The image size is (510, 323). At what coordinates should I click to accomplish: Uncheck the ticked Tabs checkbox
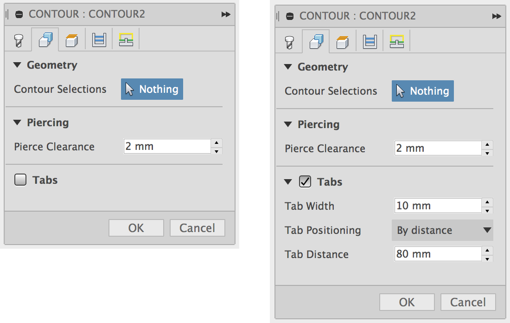(305, 182)
